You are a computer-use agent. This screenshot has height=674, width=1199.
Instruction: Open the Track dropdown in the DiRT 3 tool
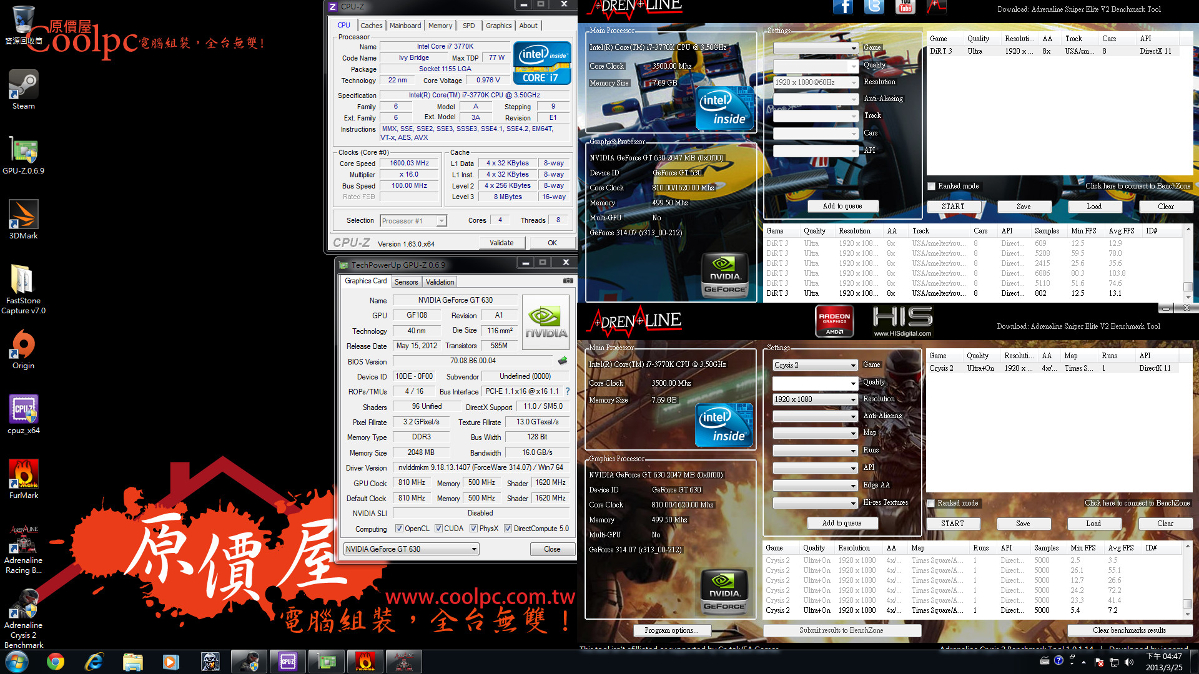[816, 116]
